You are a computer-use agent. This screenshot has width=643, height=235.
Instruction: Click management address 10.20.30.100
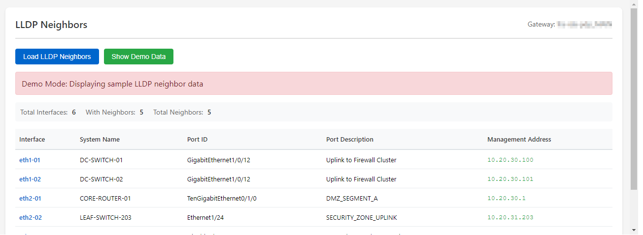[510, 160]
